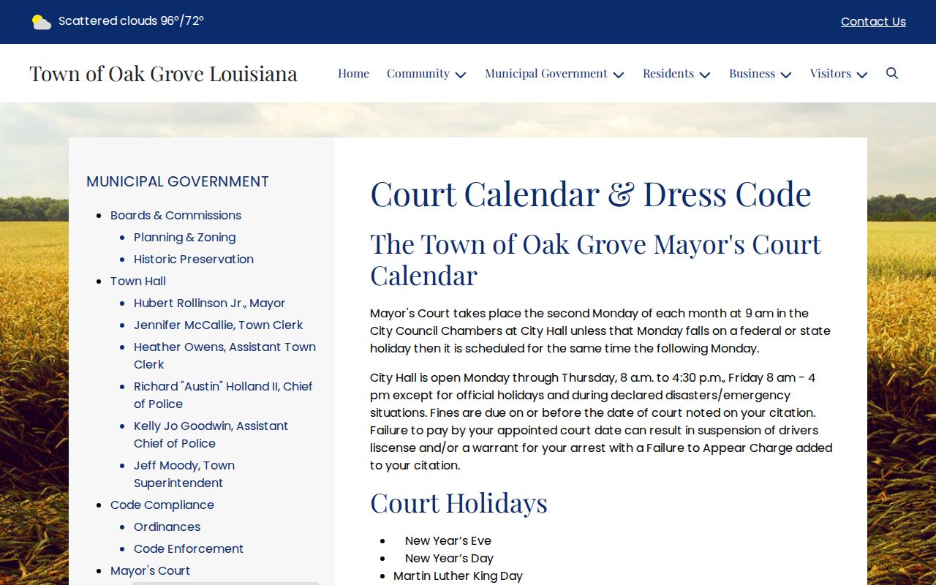Go to Code Compliance in sidebar
936x585 pixels.
[162, 505]
